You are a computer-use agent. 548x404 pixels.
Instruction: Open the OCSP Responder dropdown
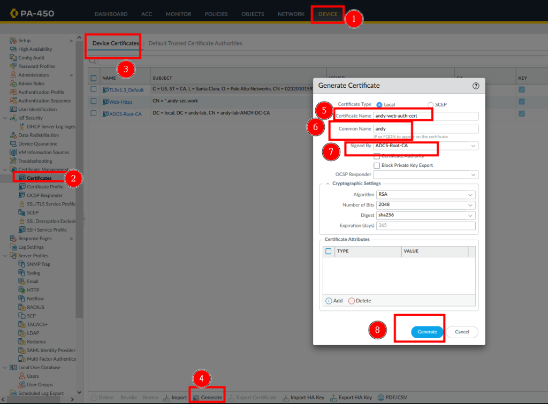[473, 175]
